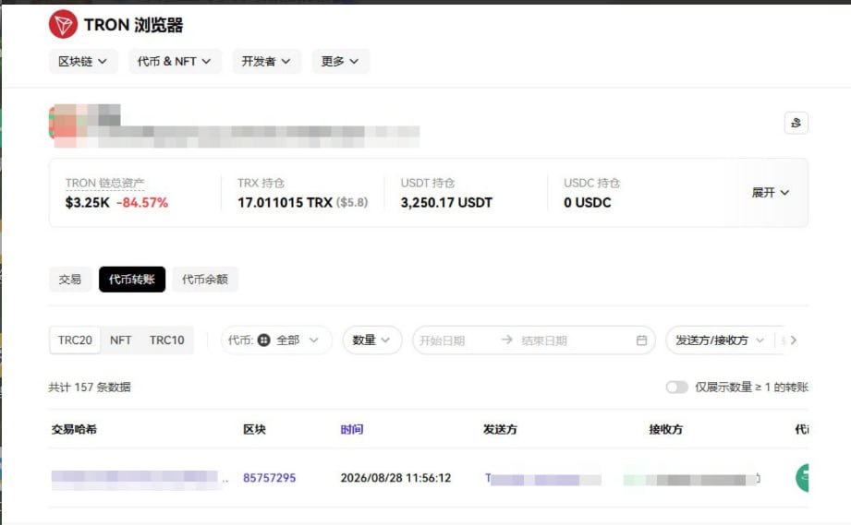
Task: Click the 开始日期 start date field
Action: point(443,340)
